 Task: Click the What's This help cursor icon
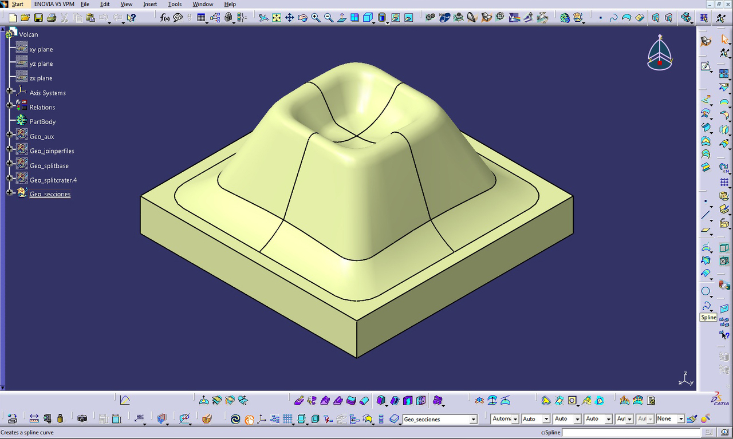(131, 18)
